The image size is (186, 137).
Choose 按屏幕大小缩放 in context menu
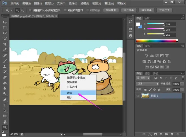pos(78,78)
